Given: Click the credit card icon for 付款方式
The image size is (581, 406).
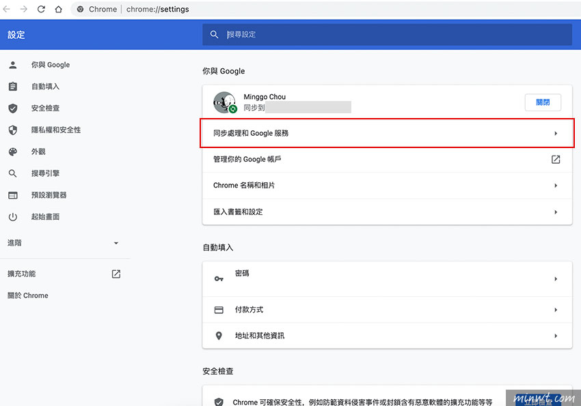Looking at the screenshot, I should (x=219, y=310).
